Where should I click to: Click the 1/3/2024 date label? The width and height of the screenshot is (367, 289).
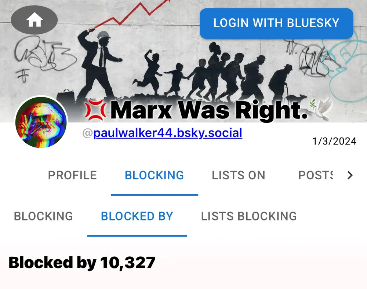coord(334,142)
